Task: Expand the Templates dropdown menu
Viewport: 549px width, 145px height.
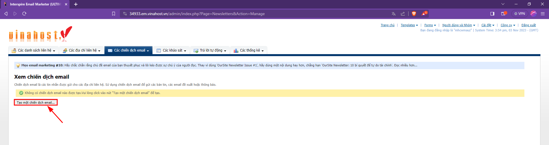Action: [x=409, y=25]
